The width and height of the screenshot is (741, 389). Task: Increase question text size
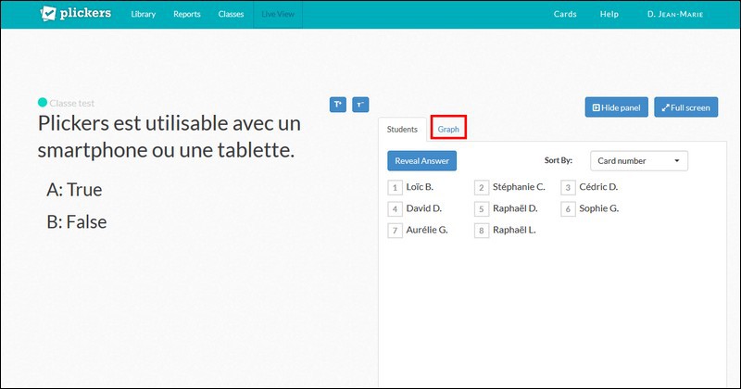tap(337, 105)
